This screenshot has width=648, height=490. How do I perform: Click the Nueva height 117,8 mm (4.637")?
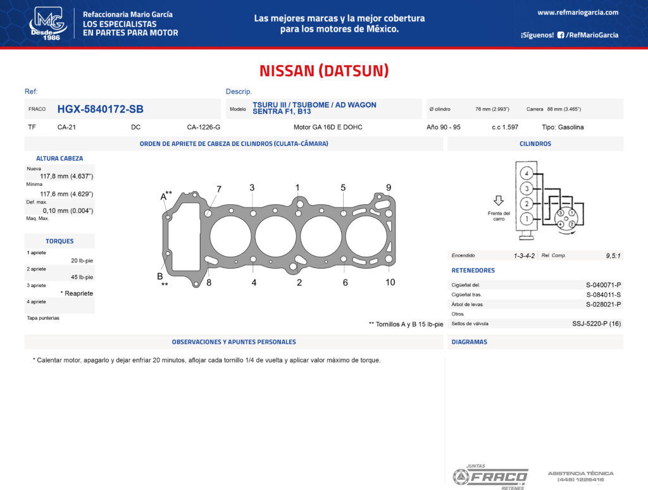click(x=66, y=176)
